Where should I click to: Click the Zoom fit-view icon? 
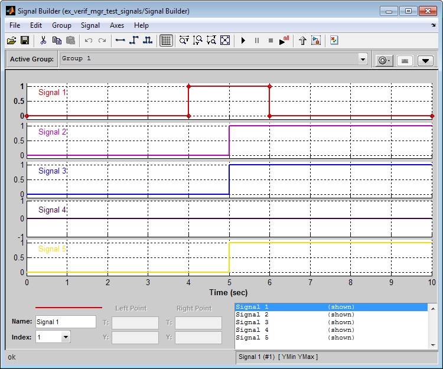coord(225,40)
